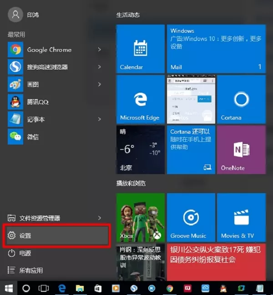Image resolution: width=273 pixels, height=295 pixels.
Task: Click the Windows Start button
Action: click(9, 288)
